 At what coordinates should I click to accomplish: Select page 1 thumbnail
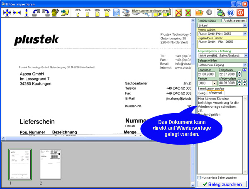(20, 165)
